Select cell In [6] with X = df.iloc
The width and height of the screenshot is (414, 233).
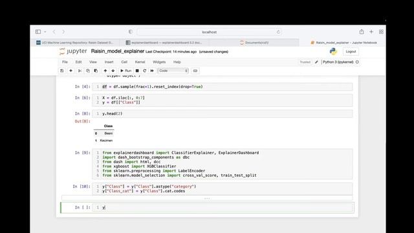point(223,100)
